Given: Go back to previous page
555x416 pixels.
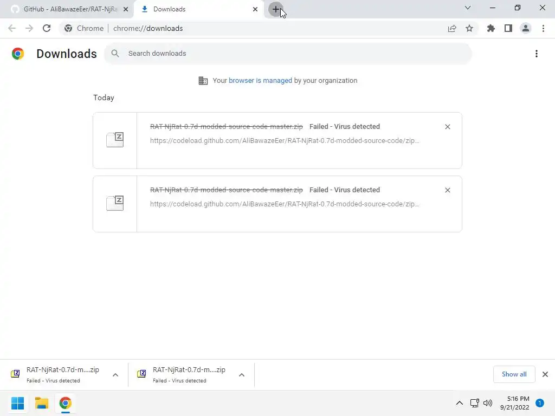Looking at the screenshot, I should point(12,28).
